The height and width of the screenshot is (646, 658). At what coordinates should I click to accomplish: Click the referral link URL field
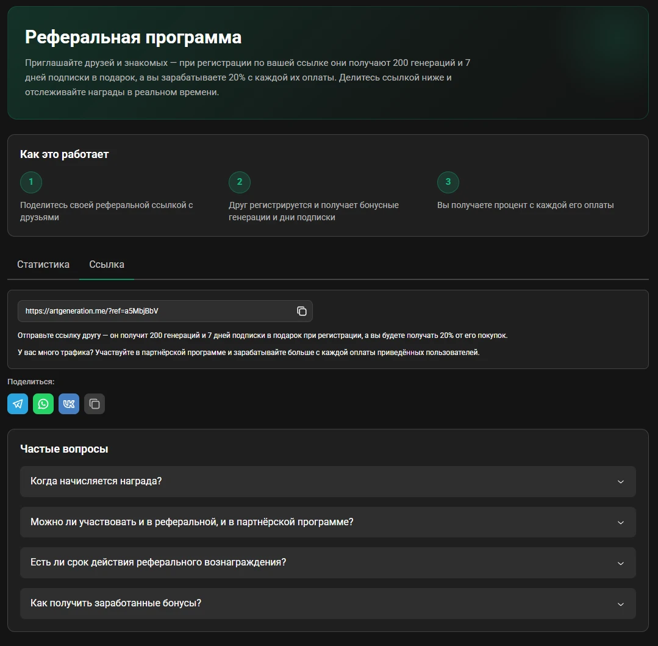165,311
